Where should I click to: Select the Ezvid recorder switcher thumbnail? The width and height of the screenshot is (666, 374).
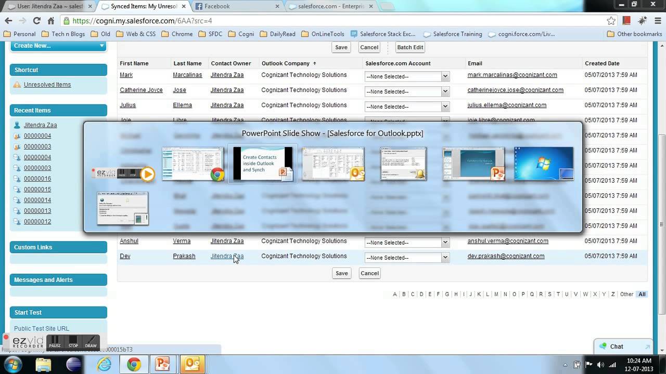point(123,174)
